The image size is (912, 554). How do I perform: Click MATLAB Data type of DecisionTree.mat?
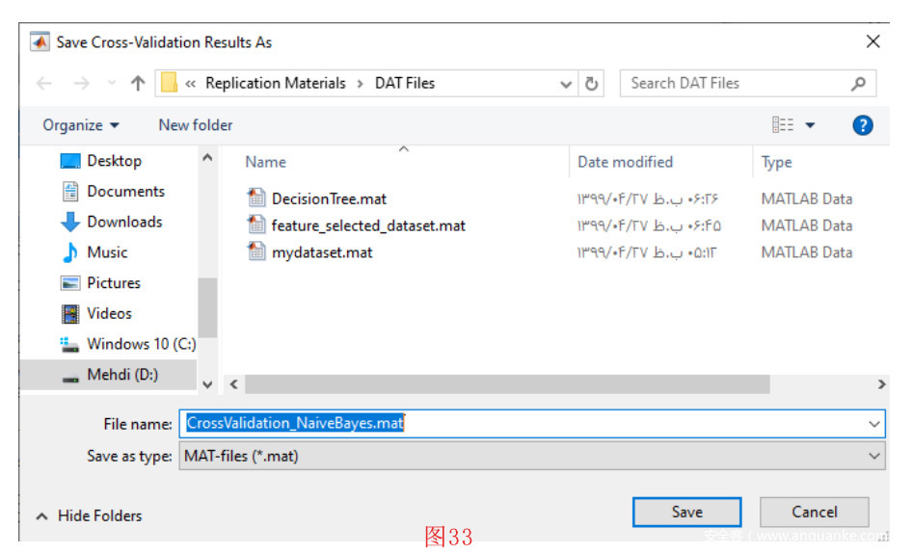point(806,198)
